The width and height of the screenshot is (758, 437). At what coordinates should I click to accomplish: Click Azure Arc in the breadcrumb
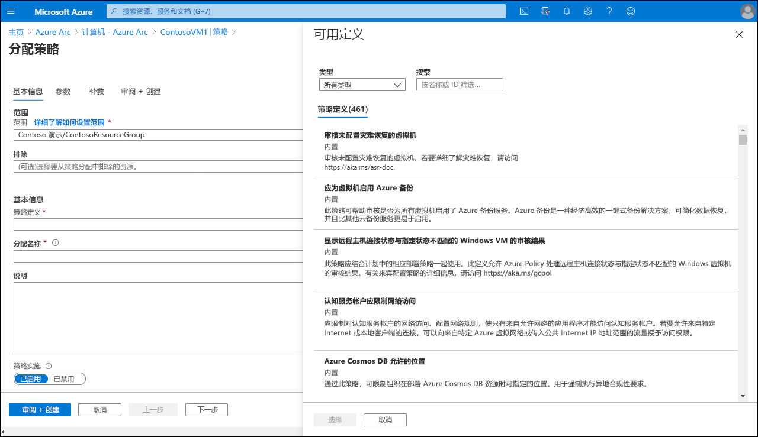click(x=53, y=32)
